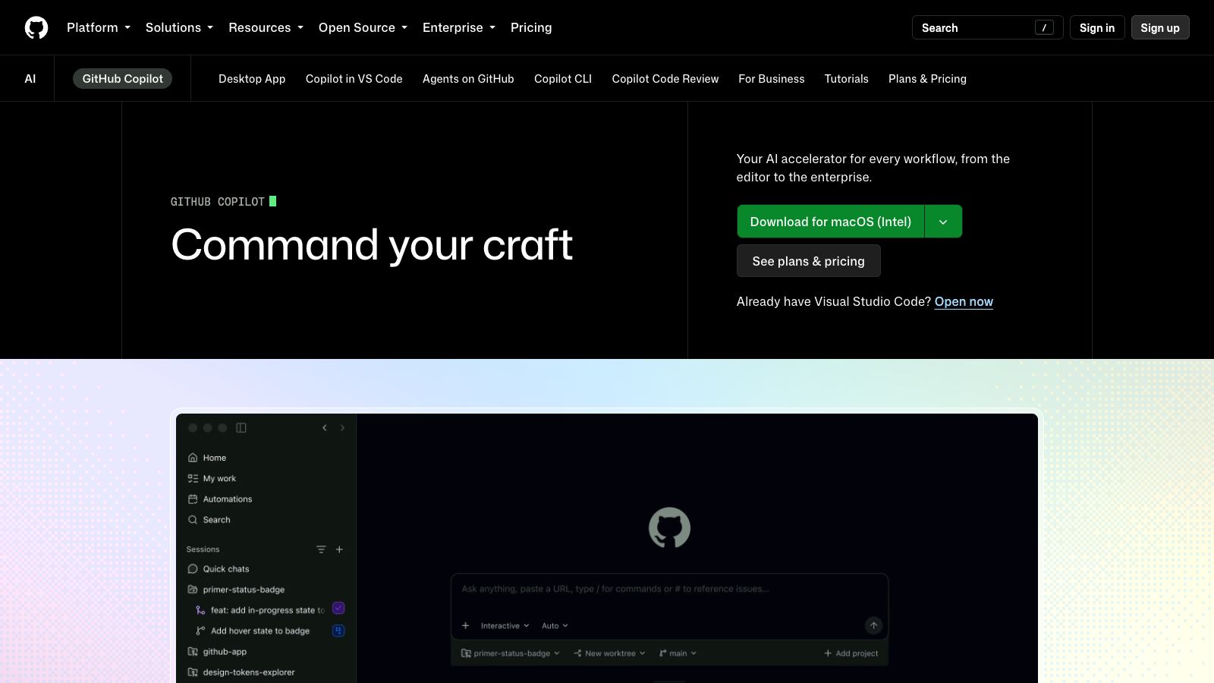Viewport: 1214px width, 683px height.
Task: Click the GitHub logo in the header
Action: pyautogui.click(x=36, y=27)
